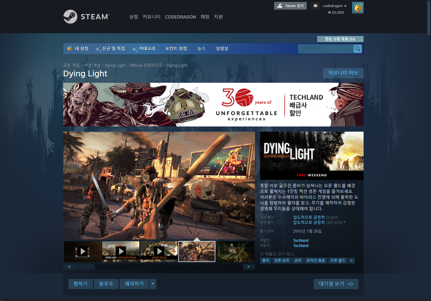This screenshot has width=431, height=301.
Task: Click the Dying Light Free Weekend header image
Action: pos(312,156)
